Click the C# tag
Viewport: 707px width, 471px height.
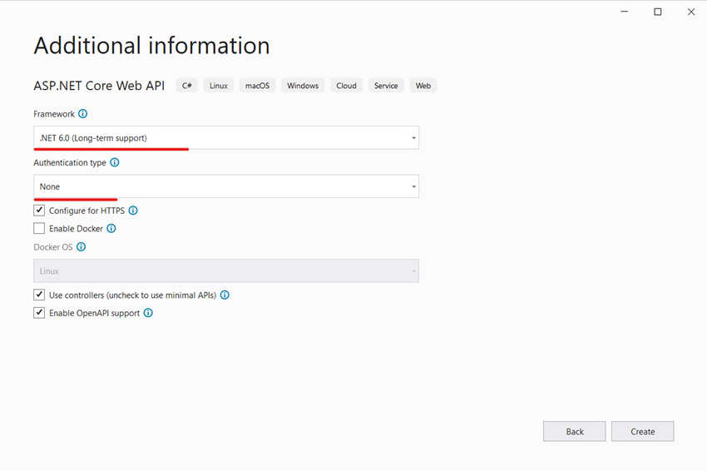tap(186, 85)
